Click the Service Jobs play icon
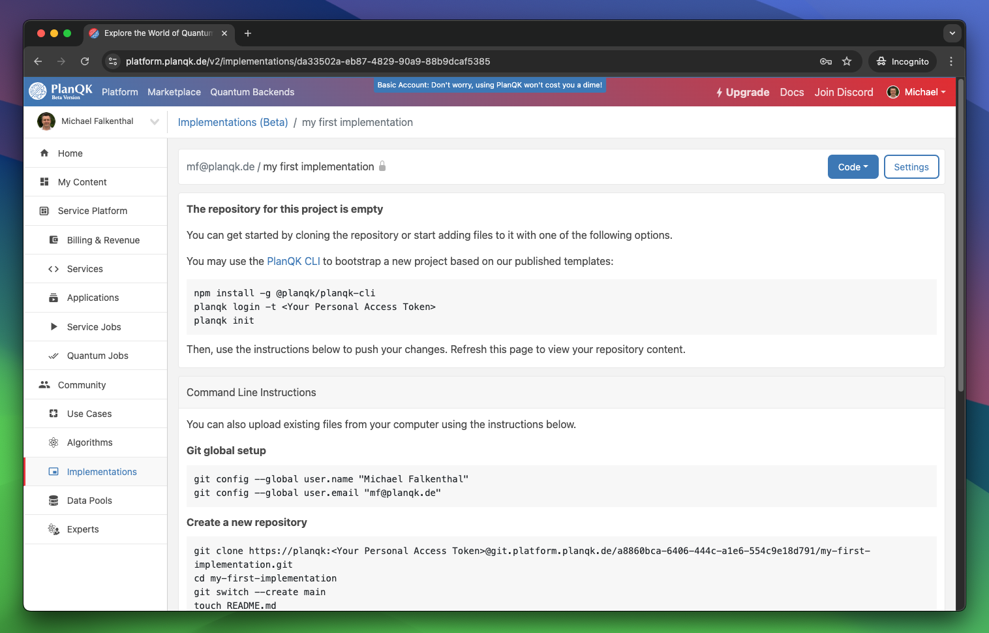Screen dimensions: 989x633 pos(53,327)
